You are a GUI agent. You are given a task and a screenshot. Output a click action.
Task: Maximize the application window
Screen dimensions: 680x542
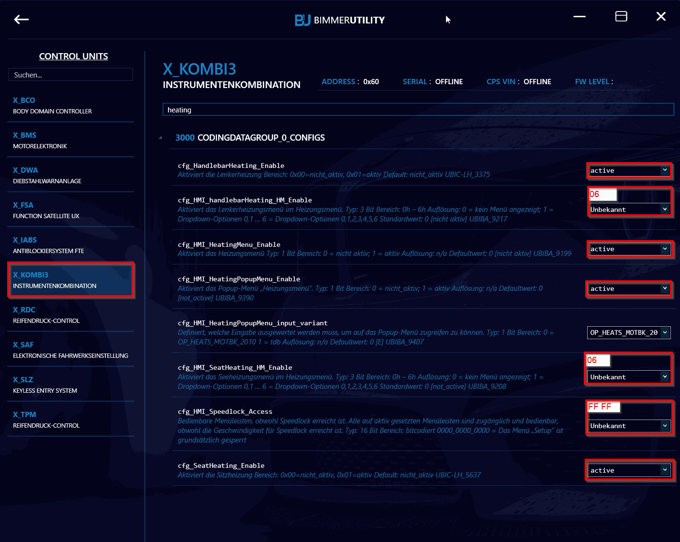pos(621,17)
